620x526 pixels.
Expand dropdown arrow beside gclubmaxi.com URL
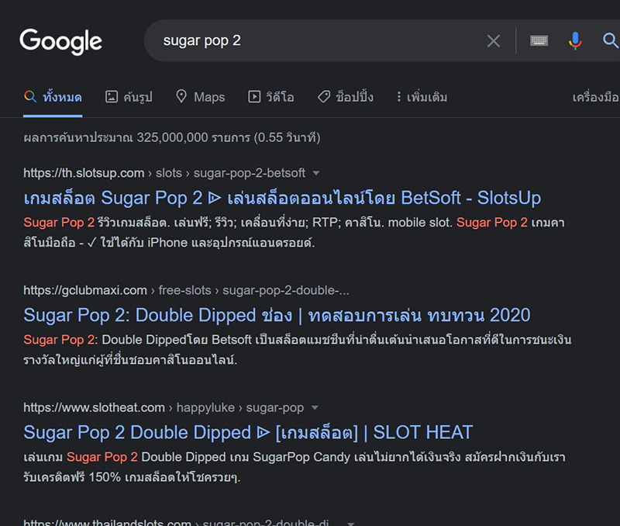point(360,291)
